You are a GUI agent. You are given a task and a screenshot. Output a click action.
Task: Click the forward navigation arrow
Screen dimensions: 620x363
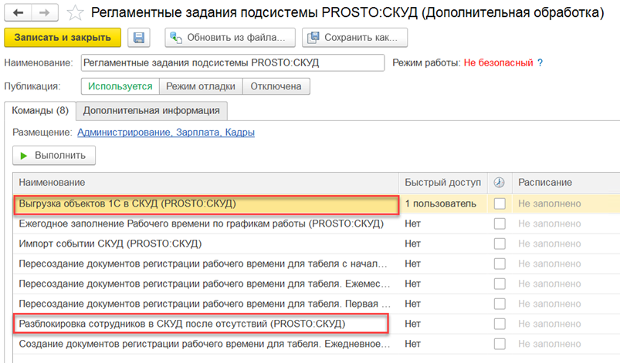point(43,13)
